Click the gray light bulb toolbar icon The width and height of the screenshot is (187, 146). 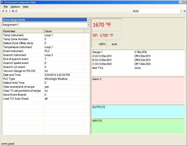click(10, 11)
